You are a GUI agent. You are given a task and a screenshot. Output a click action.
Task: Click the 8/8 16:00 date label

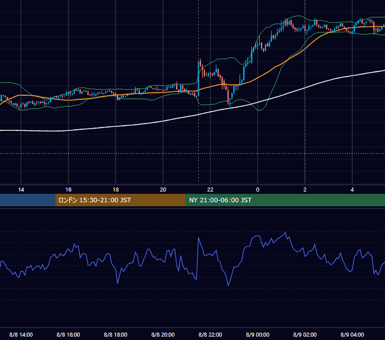pos(69,334)
